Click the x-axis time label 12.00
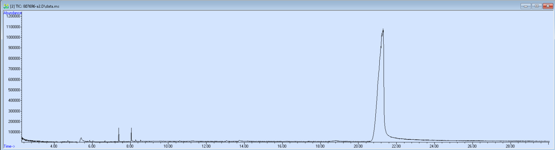Viewport: 555px width, 150px height. (206, 146)
